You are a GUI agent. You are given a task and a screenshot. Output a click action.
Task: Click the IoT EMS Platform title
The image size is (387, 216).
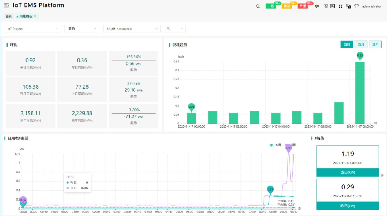38,5
